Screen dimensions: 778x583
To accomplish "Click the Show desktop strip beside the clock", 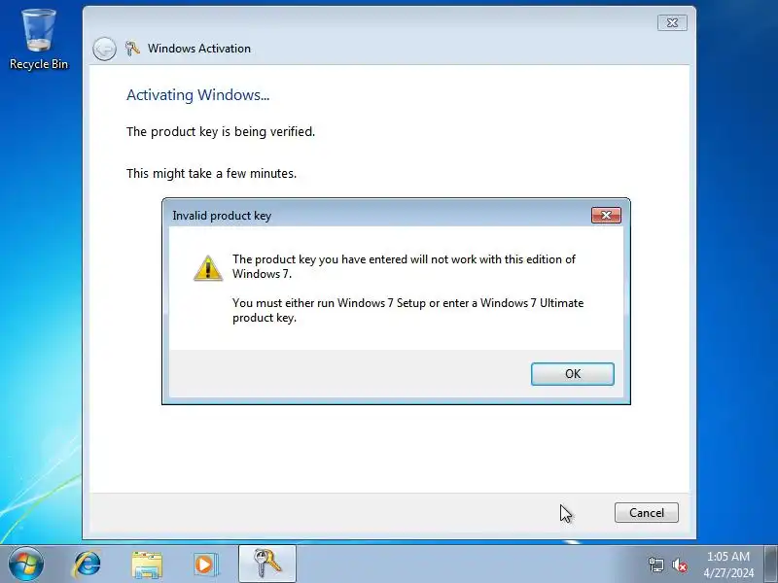I will (x=771, y=564).
